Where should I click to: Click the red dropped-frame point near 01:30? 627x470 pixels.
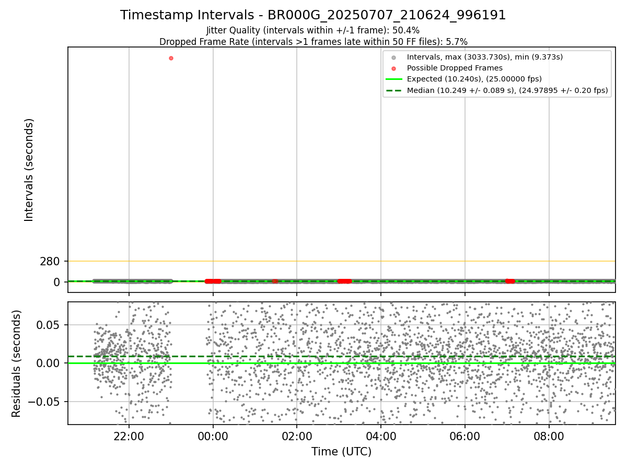275,281
